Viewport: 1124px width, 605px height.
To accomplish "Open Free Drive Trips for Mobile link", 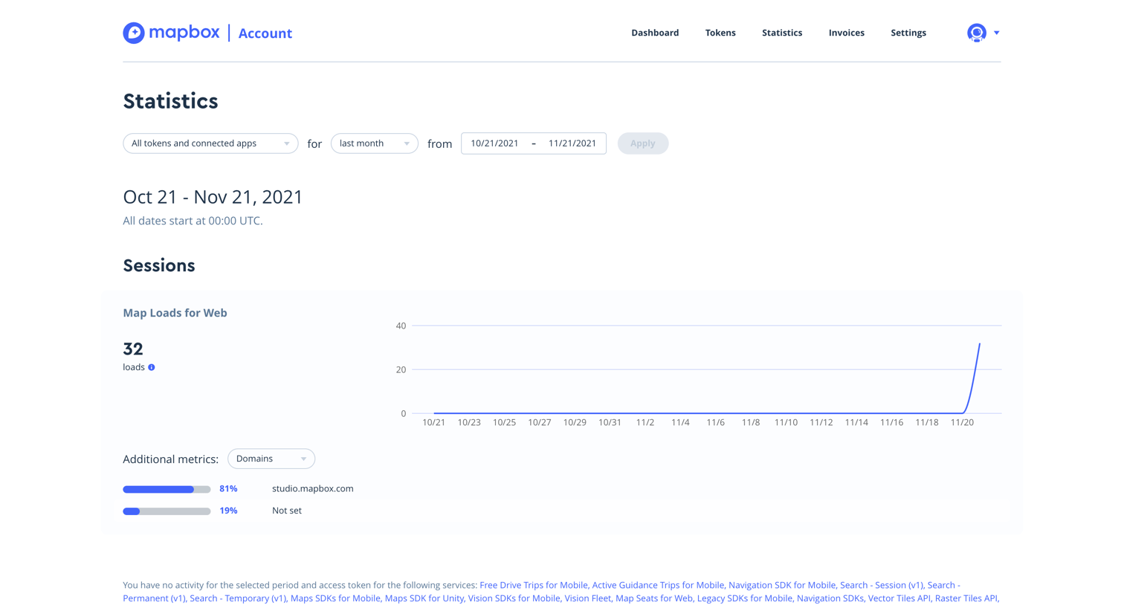I will pyautogui.click(x=533, y=585).
